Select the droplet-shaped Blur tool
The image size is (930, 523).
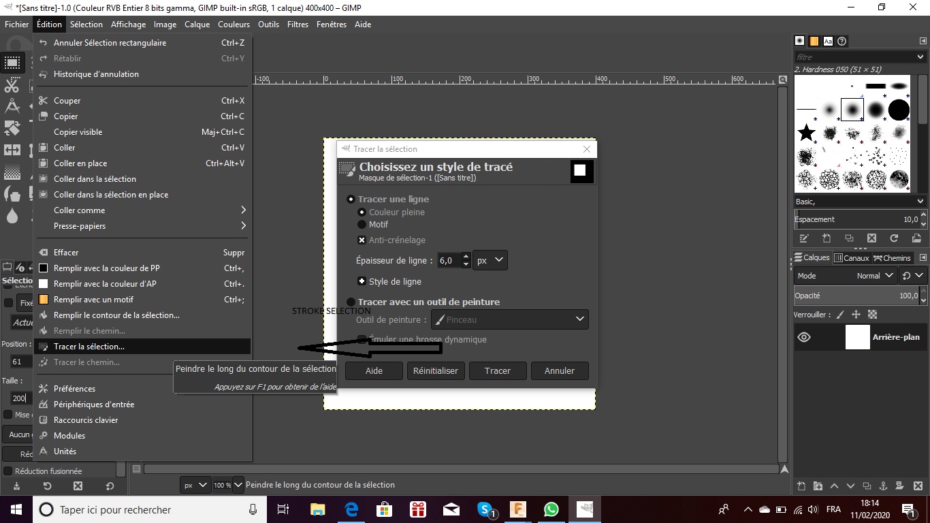pyautogui.click(x=12, y=215)
